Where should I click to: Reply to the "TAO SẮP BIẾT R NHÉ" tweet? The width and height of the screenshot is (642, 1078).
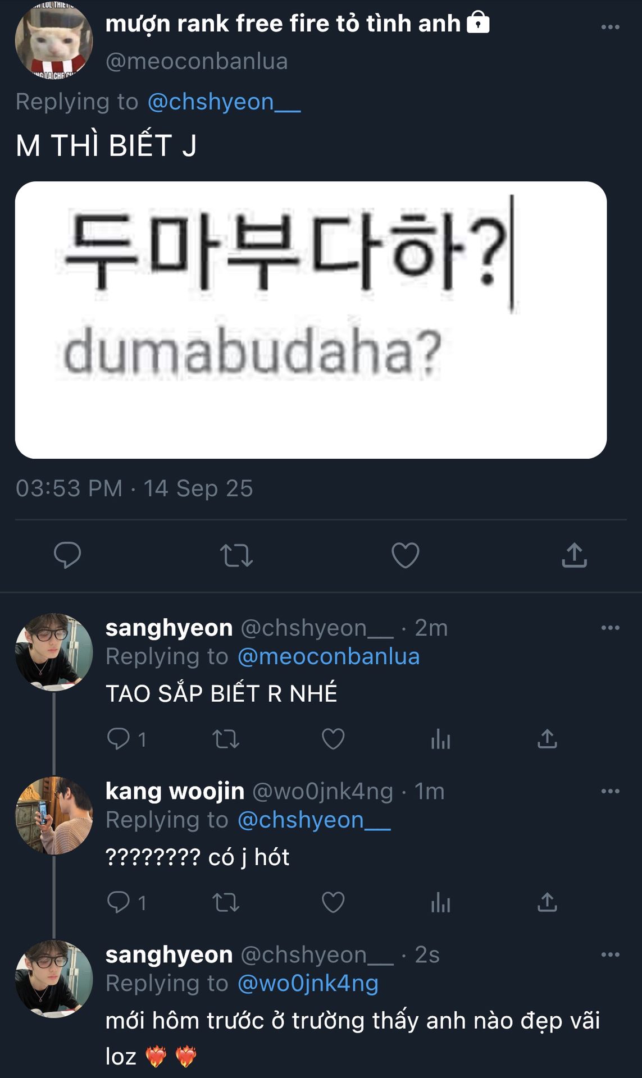tap(119, 739)
